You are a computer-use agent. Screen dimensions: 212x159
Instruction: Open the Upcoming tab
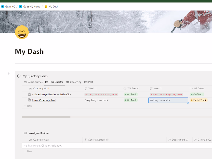74,82
